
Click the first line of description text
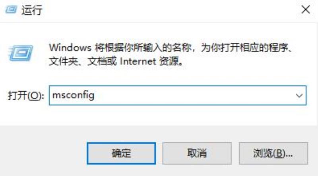pos(171,48)
